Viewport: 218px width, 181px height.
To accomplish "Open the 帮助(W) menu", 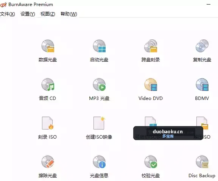I will coord(69,14).
